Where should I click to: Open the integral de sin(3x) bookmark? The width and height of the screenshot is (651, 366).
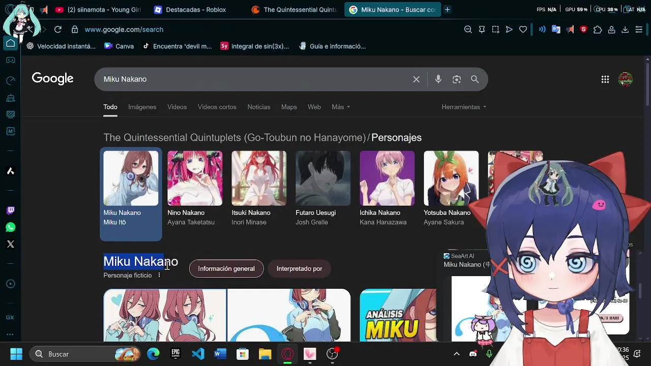(255, 46)
